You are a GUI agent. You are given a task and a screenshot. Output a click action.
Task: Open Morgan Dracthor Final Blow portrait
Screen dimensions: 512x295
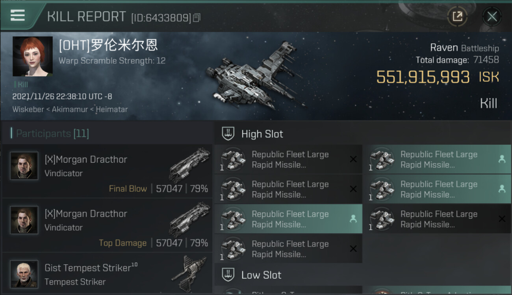(24, 166)
